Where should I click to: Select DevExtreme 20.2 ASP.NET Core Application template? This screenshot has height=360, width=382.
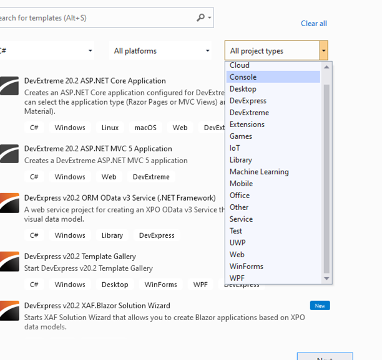[95, 81]
